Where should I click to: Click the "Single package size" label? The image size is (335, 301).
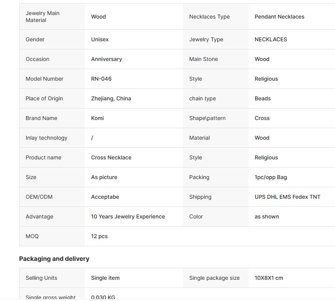(214, 278)
